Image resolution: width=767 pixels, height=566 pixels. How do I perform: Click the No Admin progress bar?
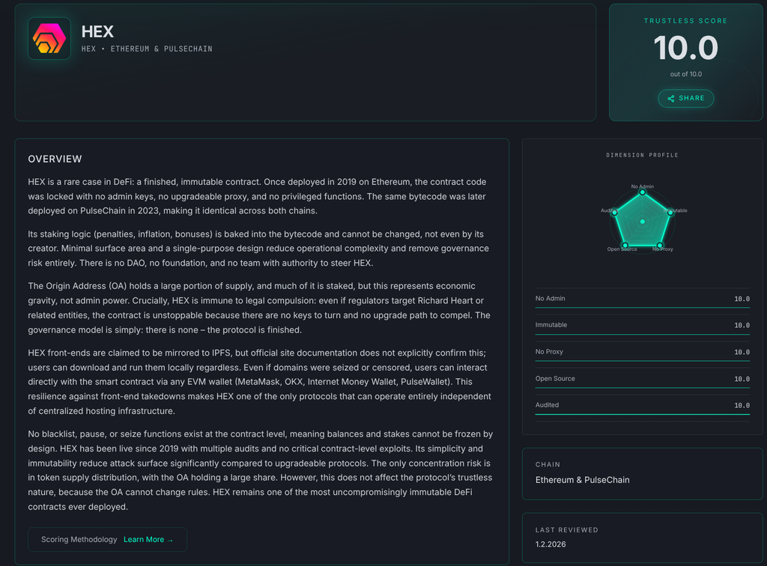point(642,308)
